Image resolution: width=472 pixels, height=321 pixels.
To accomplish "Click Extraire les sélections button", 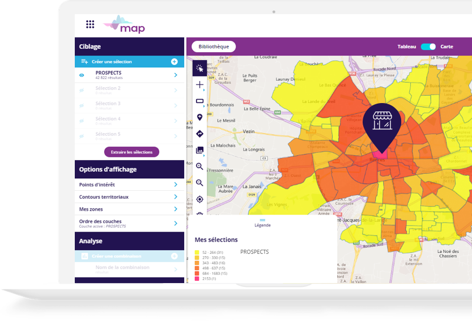I will click(x=131, y=152).
